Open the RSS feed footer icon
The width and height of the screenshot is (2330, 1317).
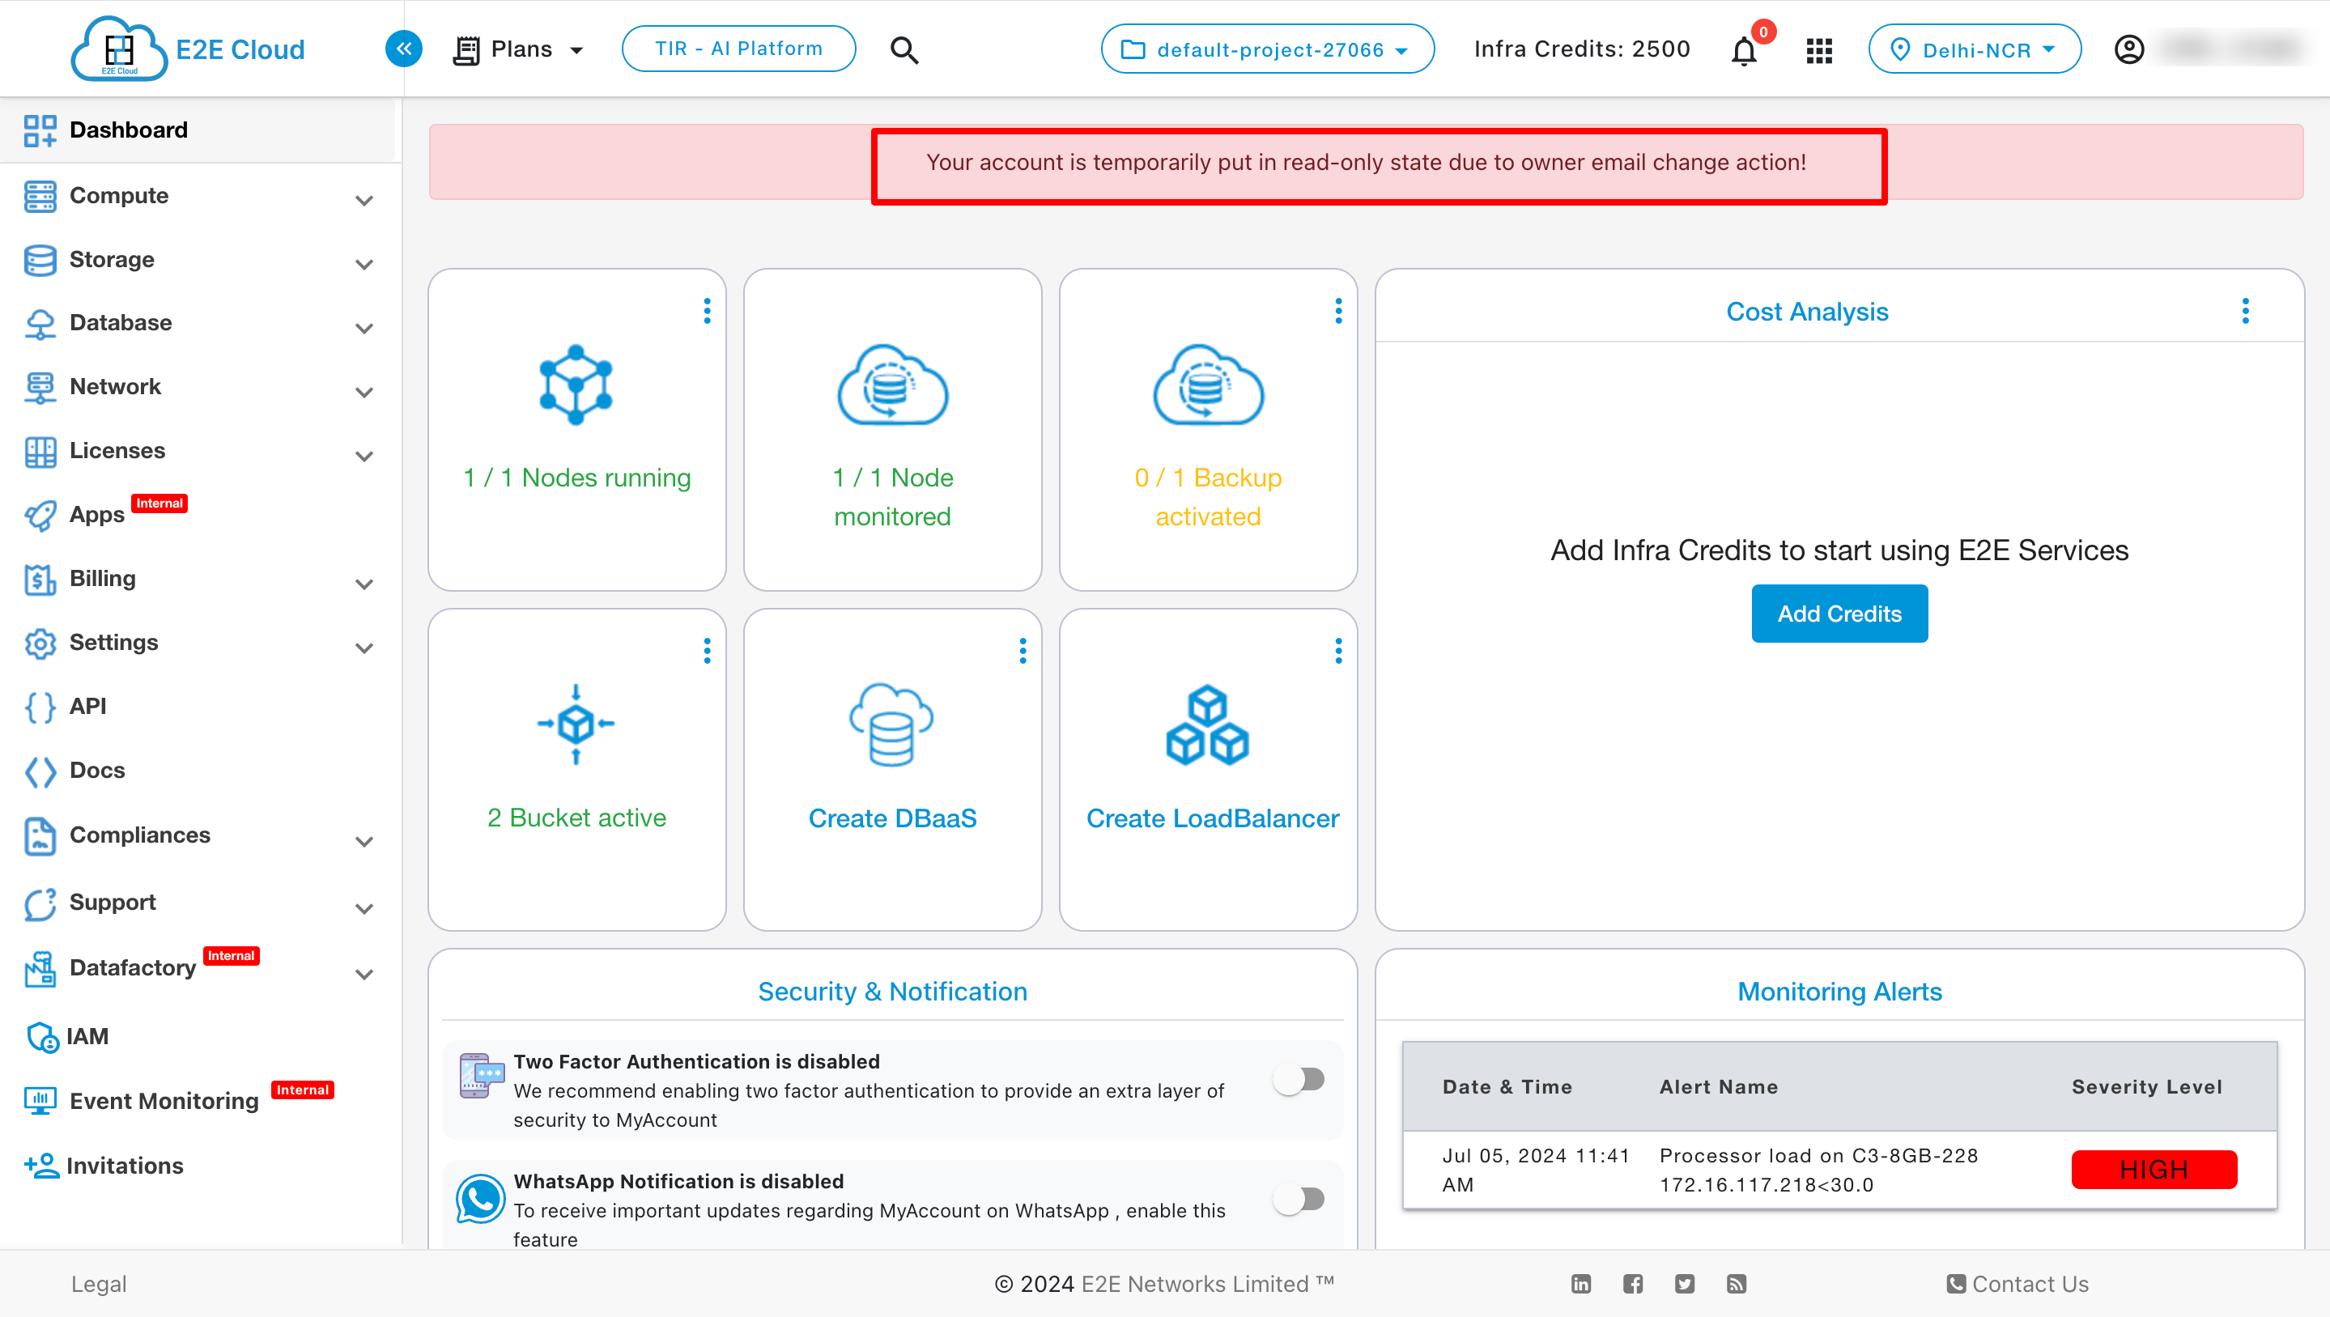[1736, 1284]
